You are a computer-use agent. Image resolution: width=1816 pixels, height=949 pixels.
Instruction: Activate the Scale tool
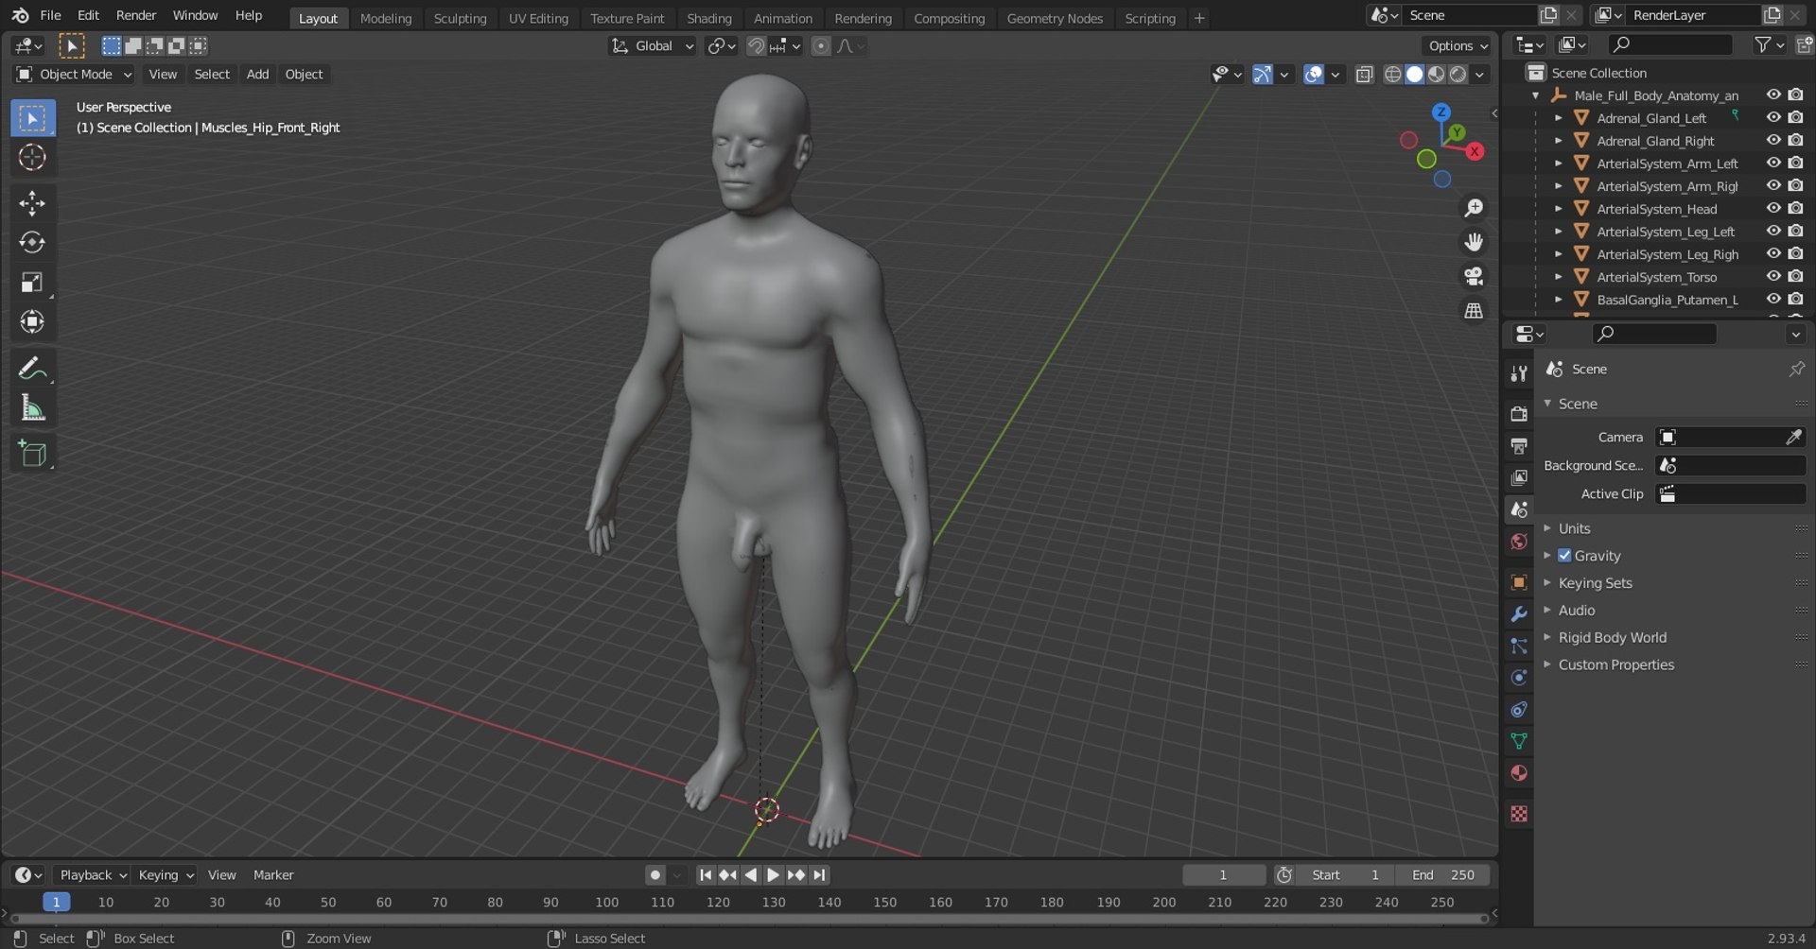tap(32, 283)
